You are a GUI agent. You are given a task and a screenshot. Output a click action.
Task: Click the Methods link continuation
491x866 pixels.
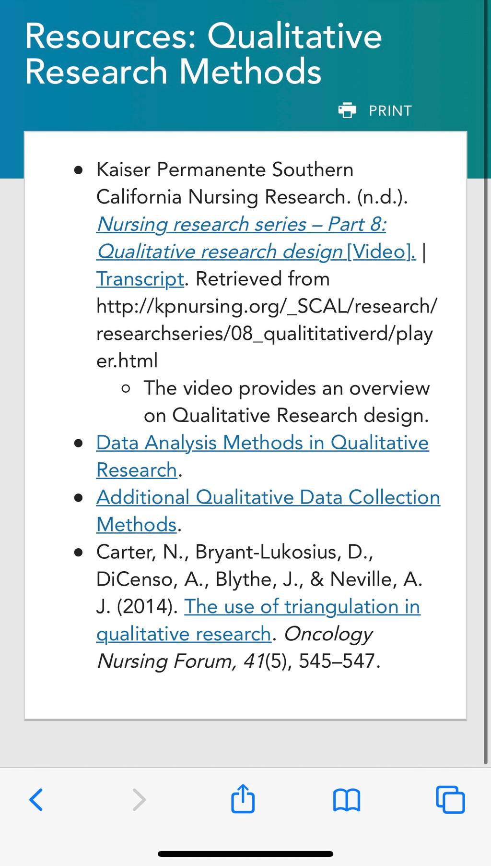click(137, 525)
